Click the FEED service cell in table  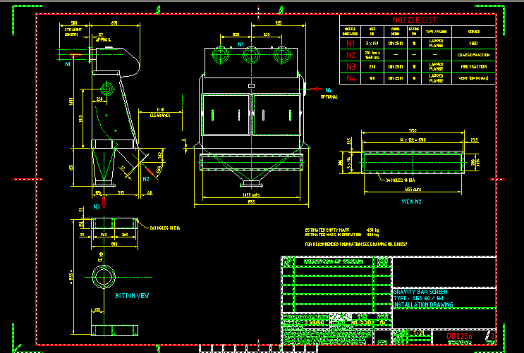[x=473, y=43]
